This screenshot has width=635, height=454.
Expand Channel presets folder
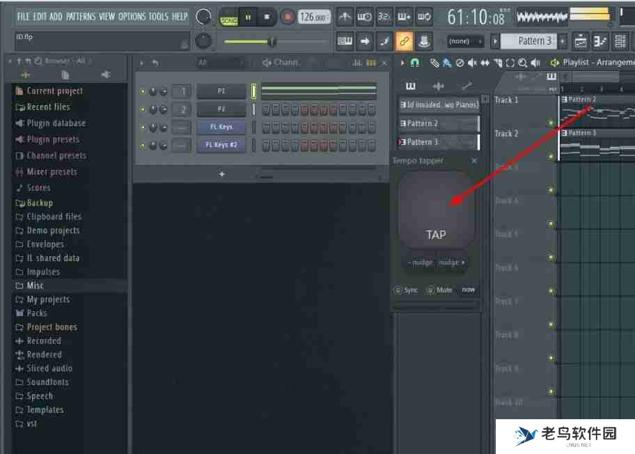click(51, 155)
